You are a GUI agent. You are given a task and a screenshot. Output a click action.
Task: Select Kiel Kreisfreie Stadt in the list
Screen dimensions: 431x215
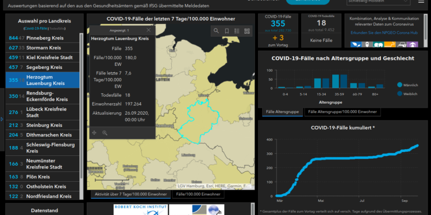click(x=43, y=57)
